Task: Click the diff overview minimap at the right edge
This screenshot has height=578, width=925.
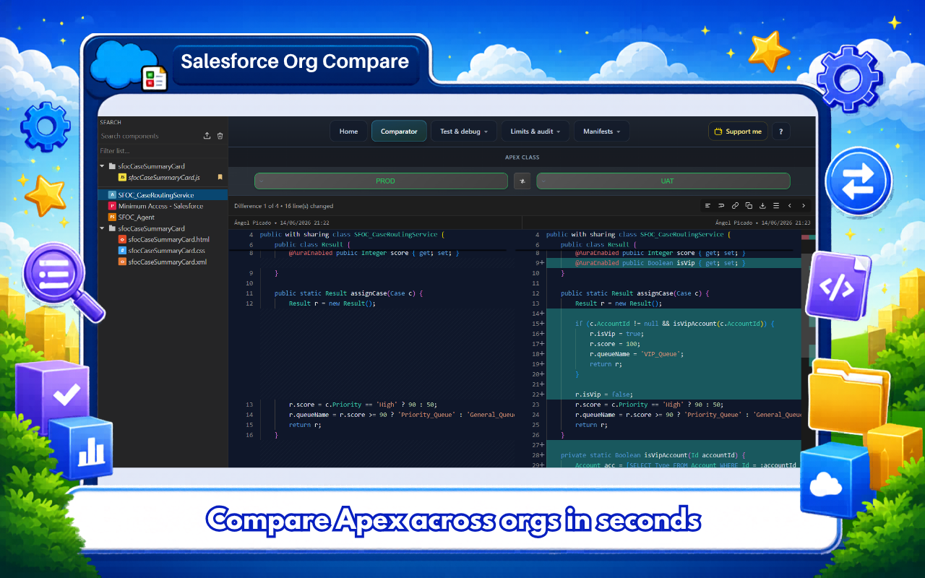Action: pos(809,350)
